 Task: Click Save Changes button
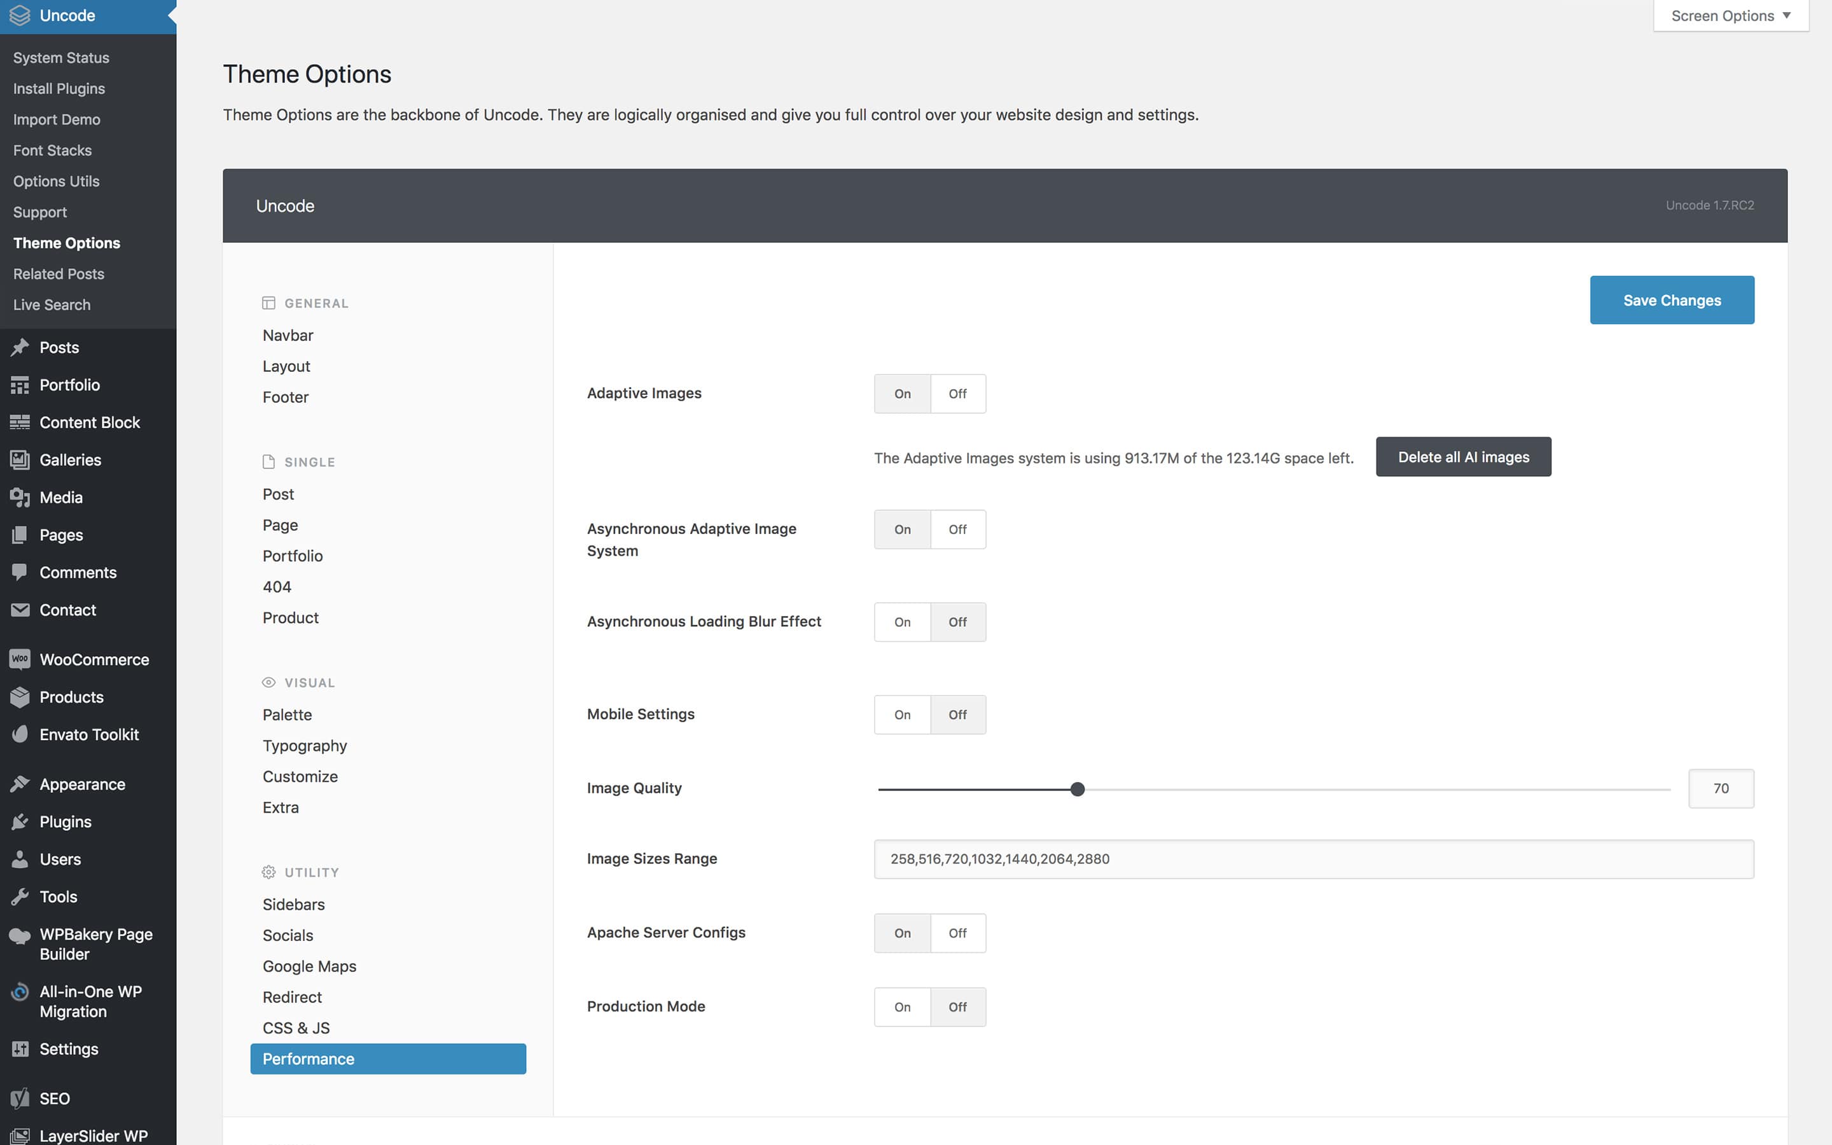(1671, 299)
